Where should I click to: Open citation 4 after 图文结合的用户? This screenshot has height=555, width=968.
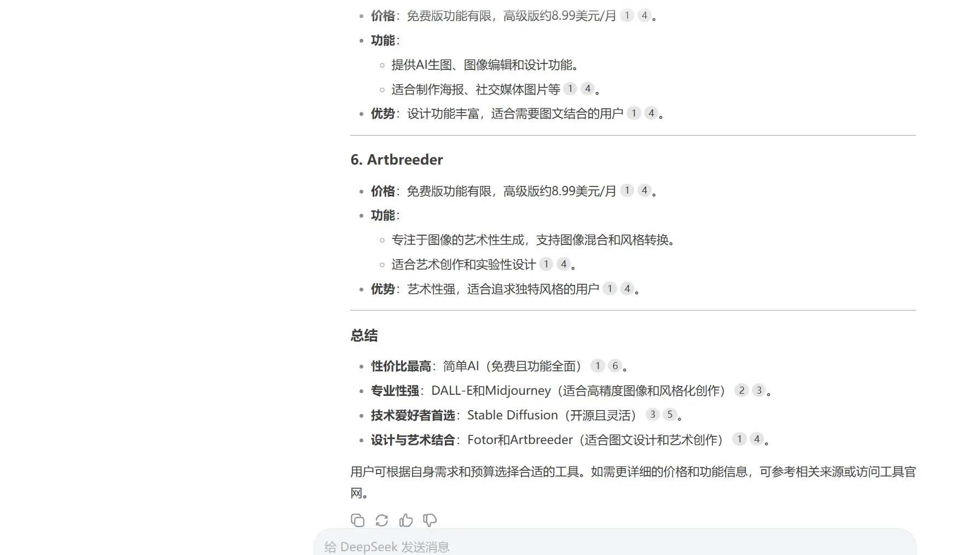[651, 113]
